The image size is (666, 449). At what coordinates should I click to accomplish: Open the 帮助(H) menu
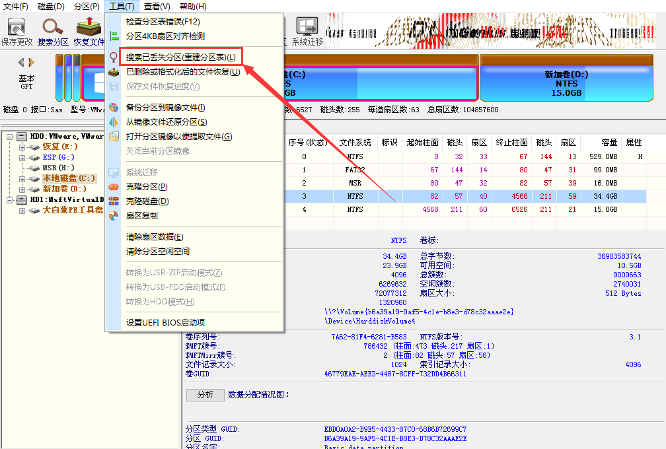pos(193,7)
